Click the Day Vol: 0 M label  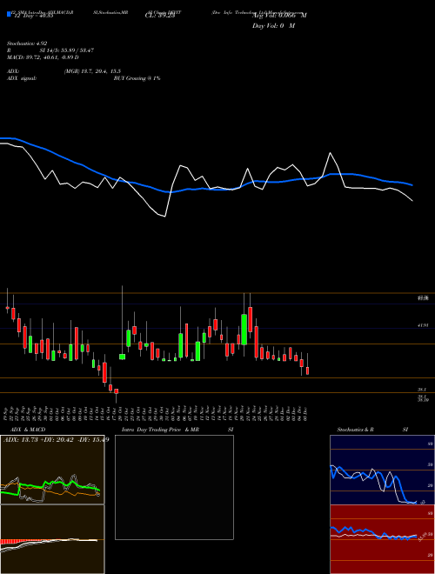[x=273, y=26]
